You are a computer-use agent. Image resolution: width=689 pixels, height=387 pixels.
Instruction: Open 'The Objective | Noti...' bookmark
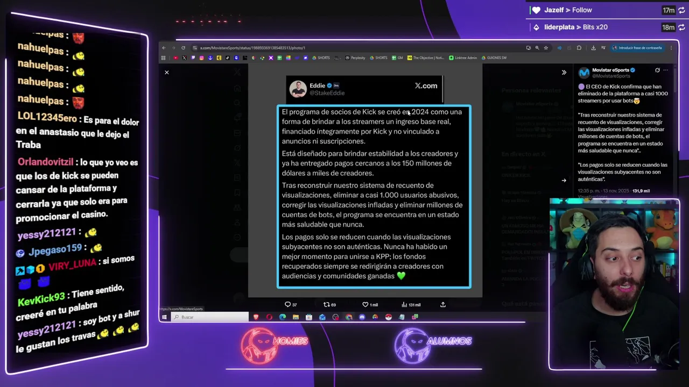pos(426,58)
